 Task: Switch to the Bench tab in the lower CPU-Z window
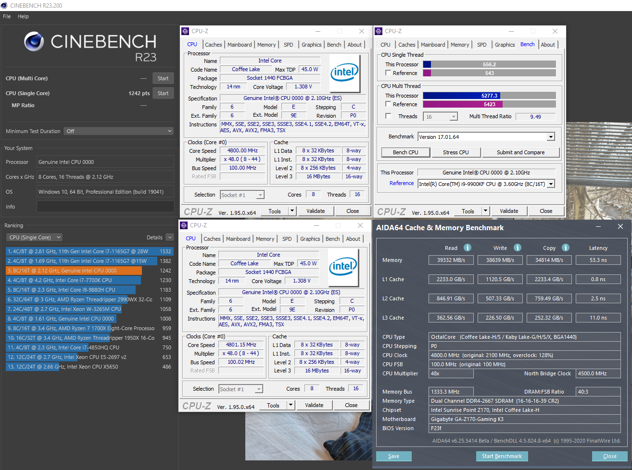333,239
